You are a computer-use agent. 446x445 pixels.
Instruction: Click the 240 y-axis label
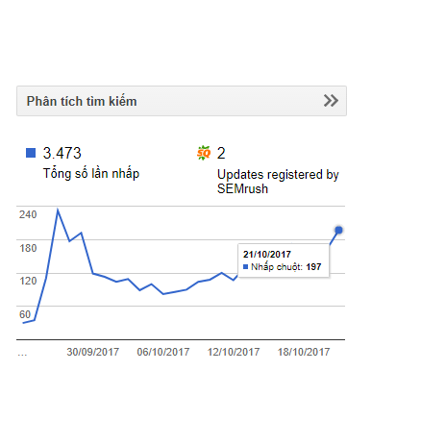click(x=28, y=214)
